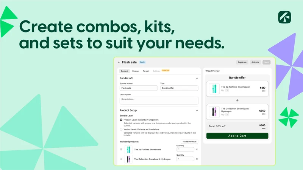Click the drag handle for The 3p Fulfilled Snowboard
Screen dimensions: 303x170
point(121,149)
